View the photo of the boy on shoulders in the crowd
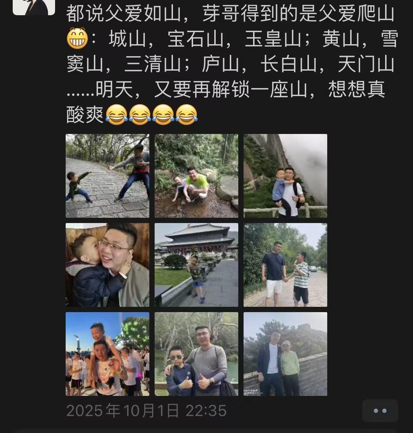Image resolution: width=413 pixels, height=433 pixels. (107, 354)
